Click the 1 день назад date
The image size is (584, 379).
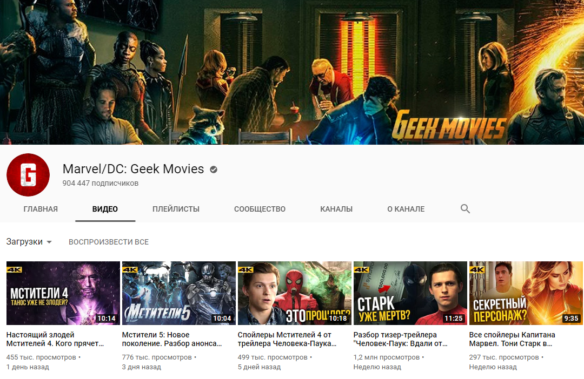click(x=28, y=367)
